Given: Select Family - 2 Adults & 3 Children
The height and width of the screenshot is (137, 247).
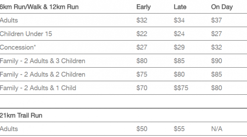Looking at the screenshot, I should pyautogui.click(x=43, y=61).
